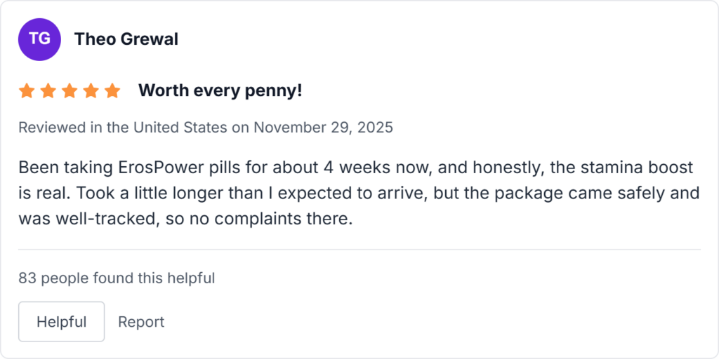Viewport: 719px width, 359px height.
Task: Click the date November 29, 2025
Action: tap(323, 128)
